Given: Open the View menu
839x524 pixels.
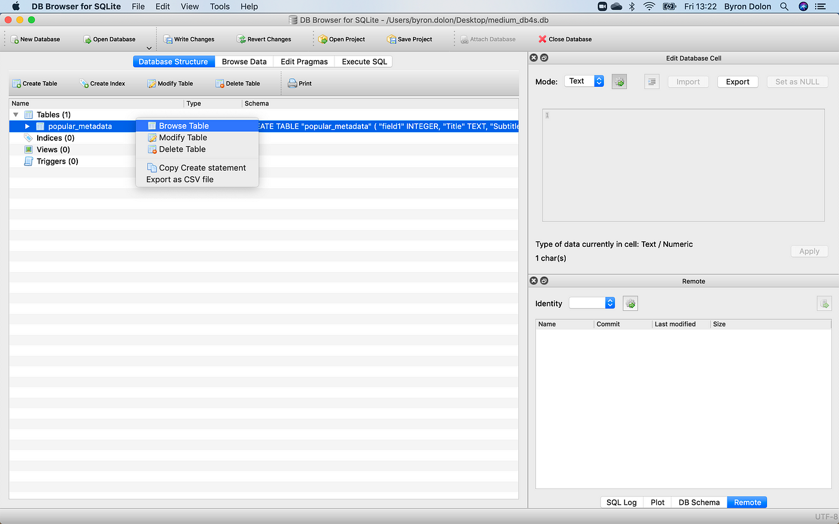Looking at the screenshot, I should pos(190,7).
